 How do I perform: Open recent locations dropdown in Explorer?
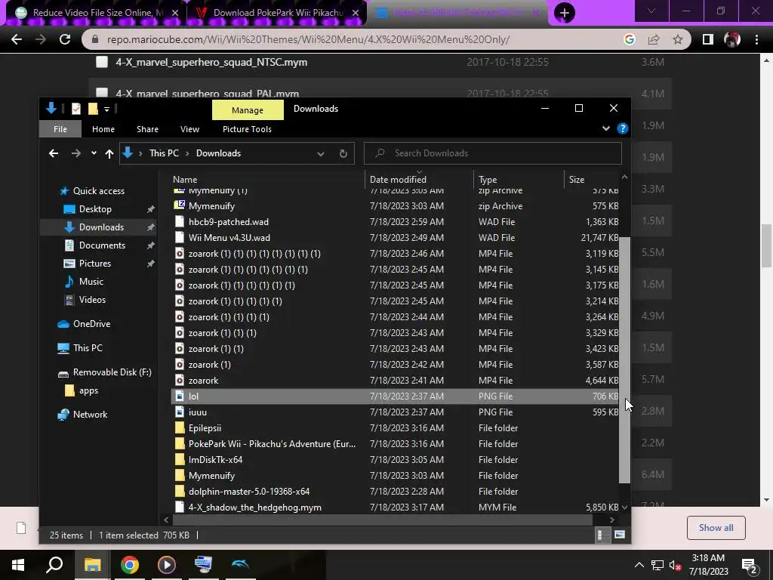point(94,153)
